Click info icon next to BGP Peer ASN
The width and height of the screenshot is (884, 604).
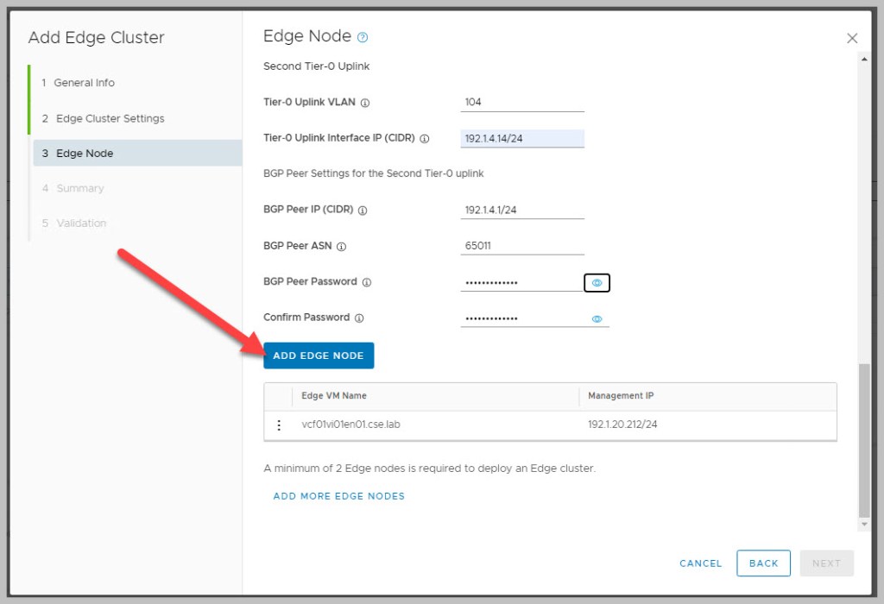[x=341, y=247]
